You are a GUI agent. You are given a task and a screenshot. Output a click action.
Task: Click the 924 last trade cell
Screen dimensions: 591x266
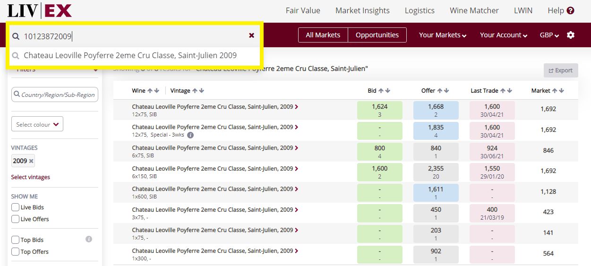click(x=492, y=151)
